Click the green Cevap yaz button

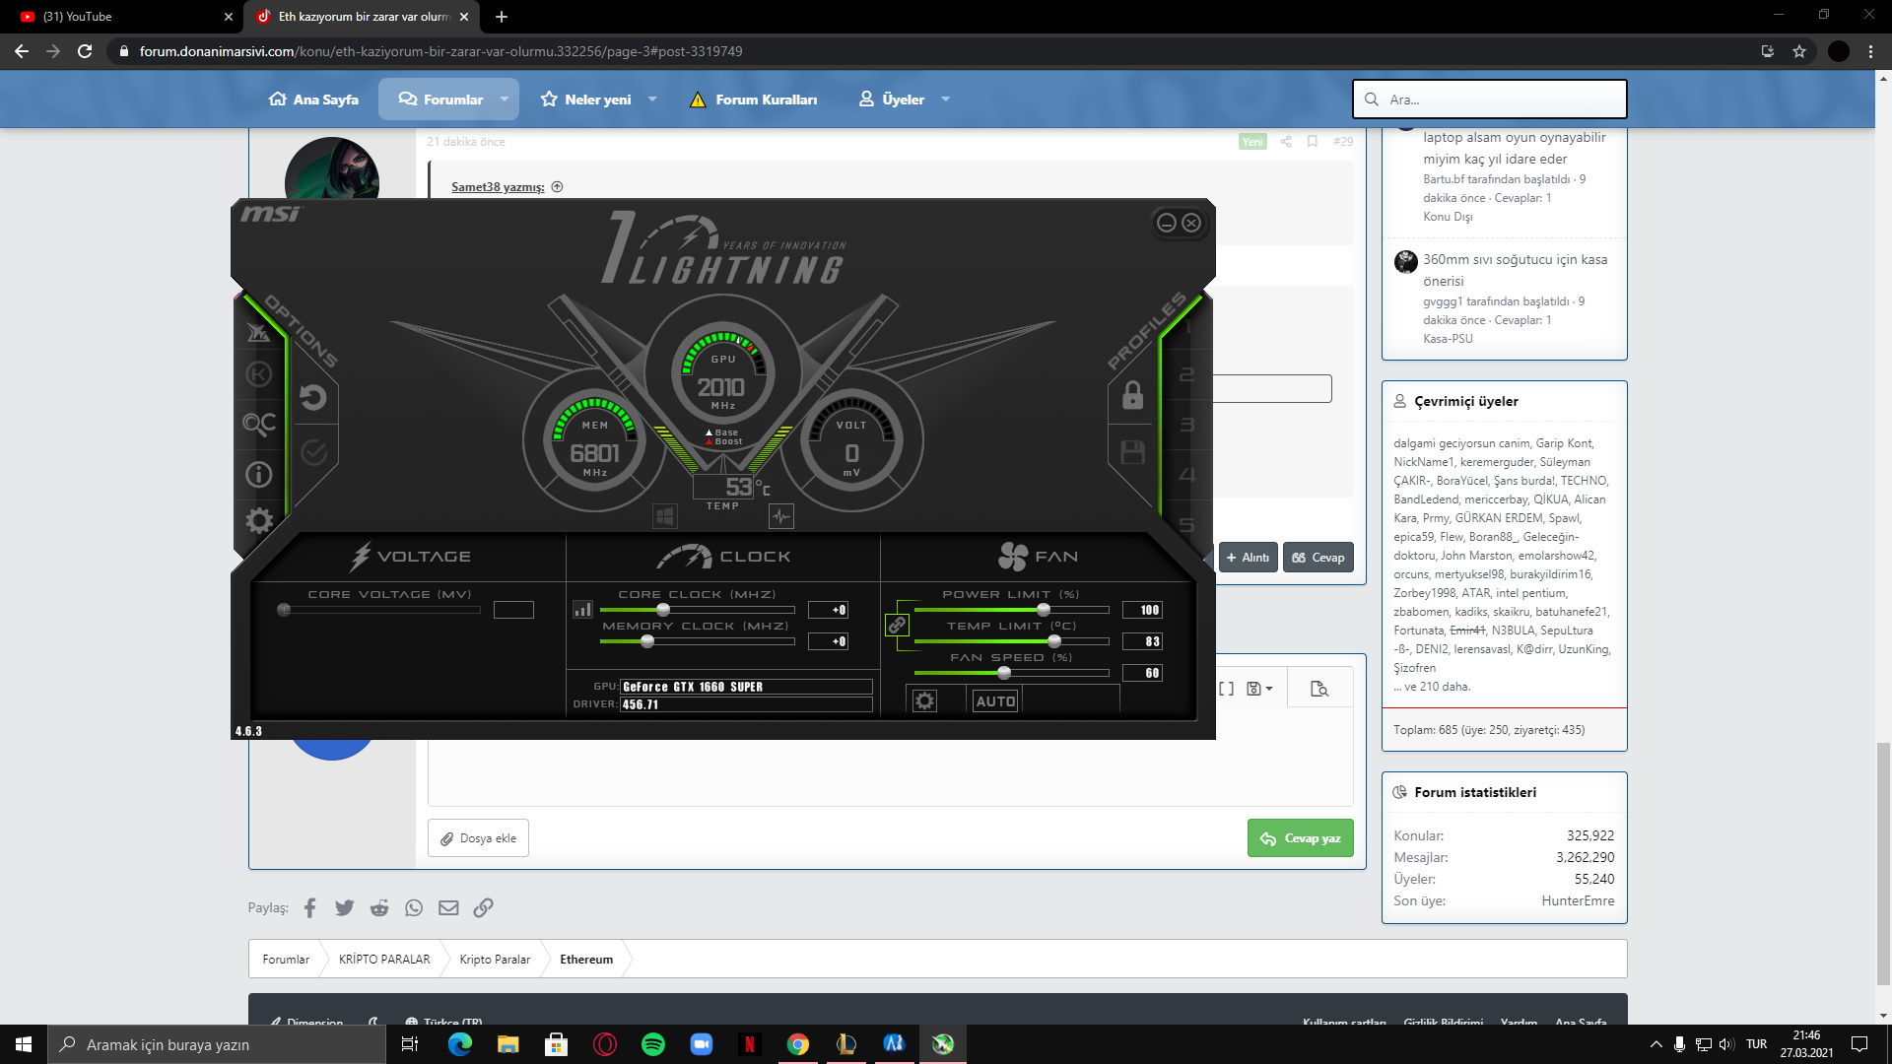(1300, 838)
